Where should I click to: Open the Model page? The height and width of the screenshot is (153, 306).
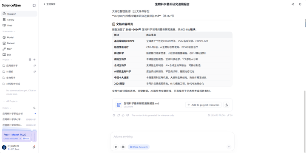19,37
